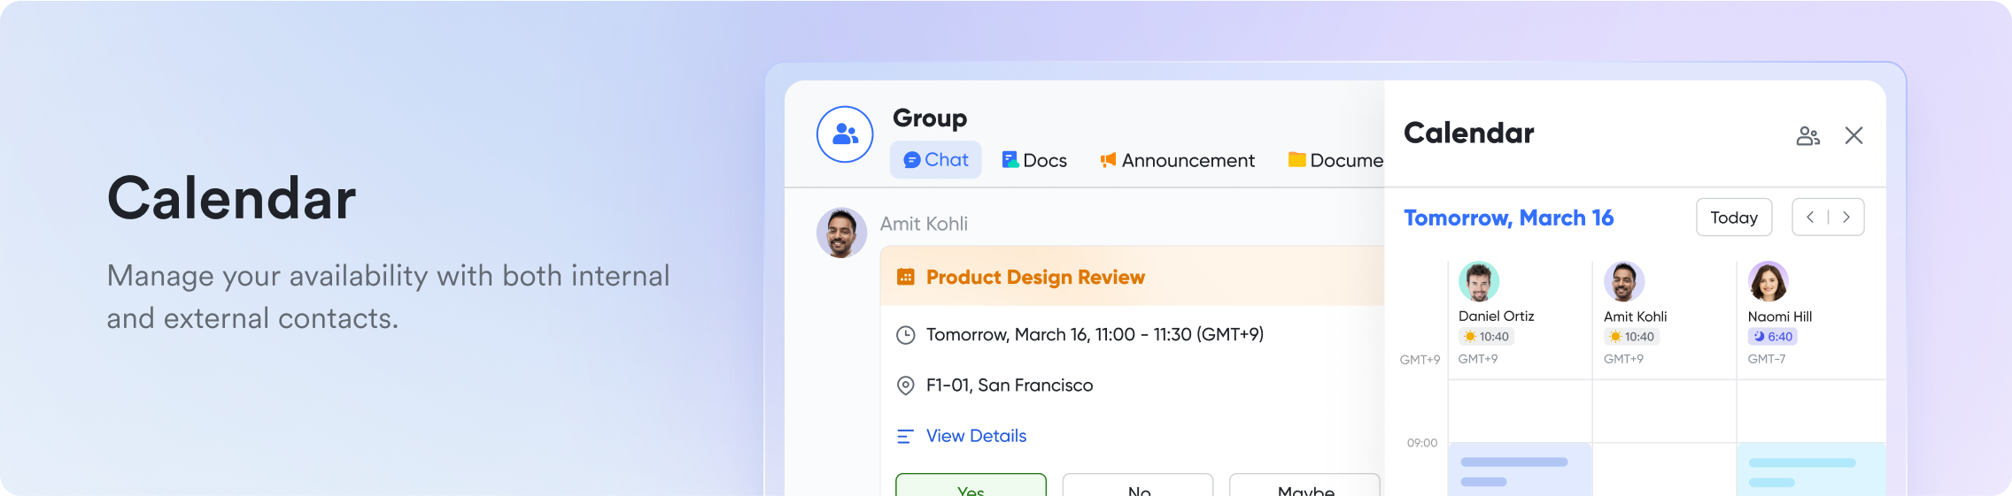Switch to the Chat tab
The height and width of the screenshot is (496, 2012).
tap(935, 160)
